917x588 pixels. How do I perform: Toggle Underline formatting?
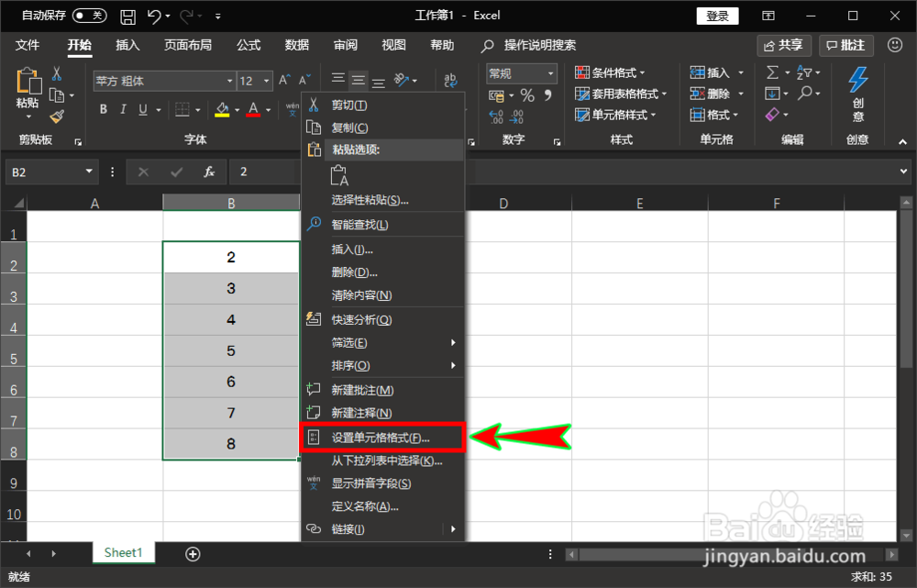(143, 109)
